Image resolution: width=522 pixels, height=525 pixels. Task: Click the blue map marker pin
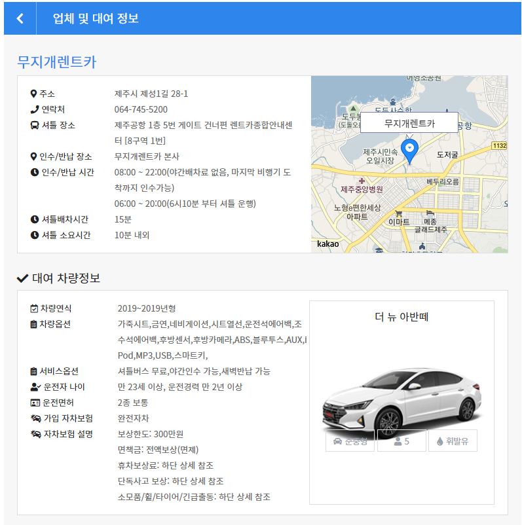coord(409,151)
